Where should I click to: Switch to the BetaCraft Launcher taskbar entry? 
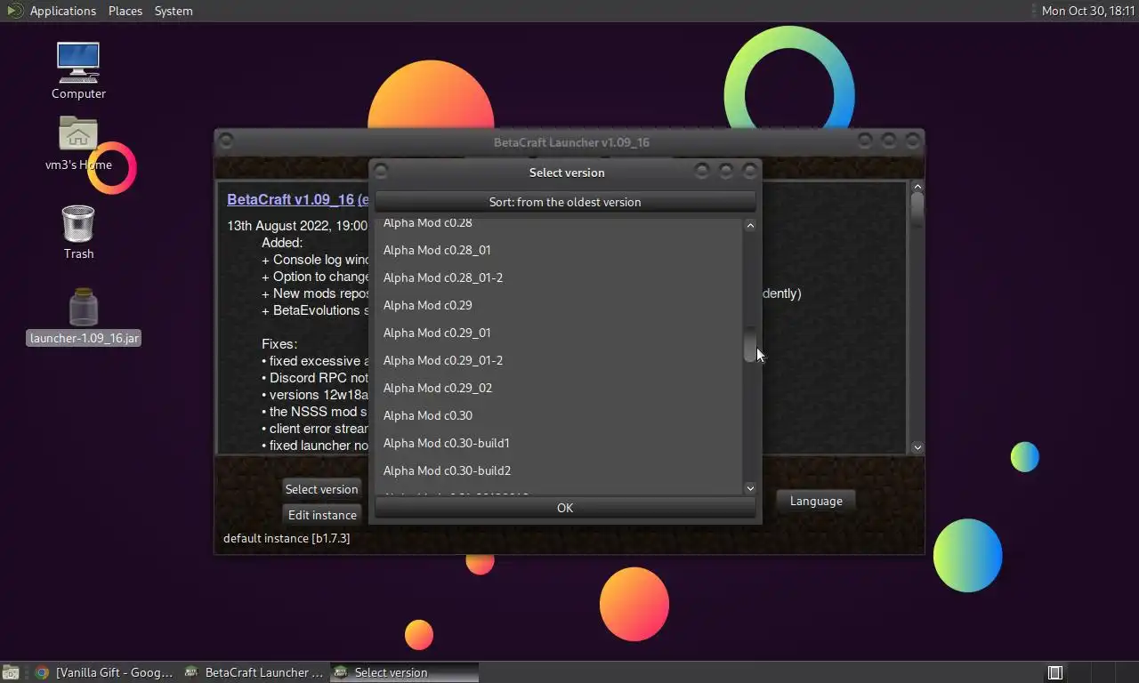(255, 672)
